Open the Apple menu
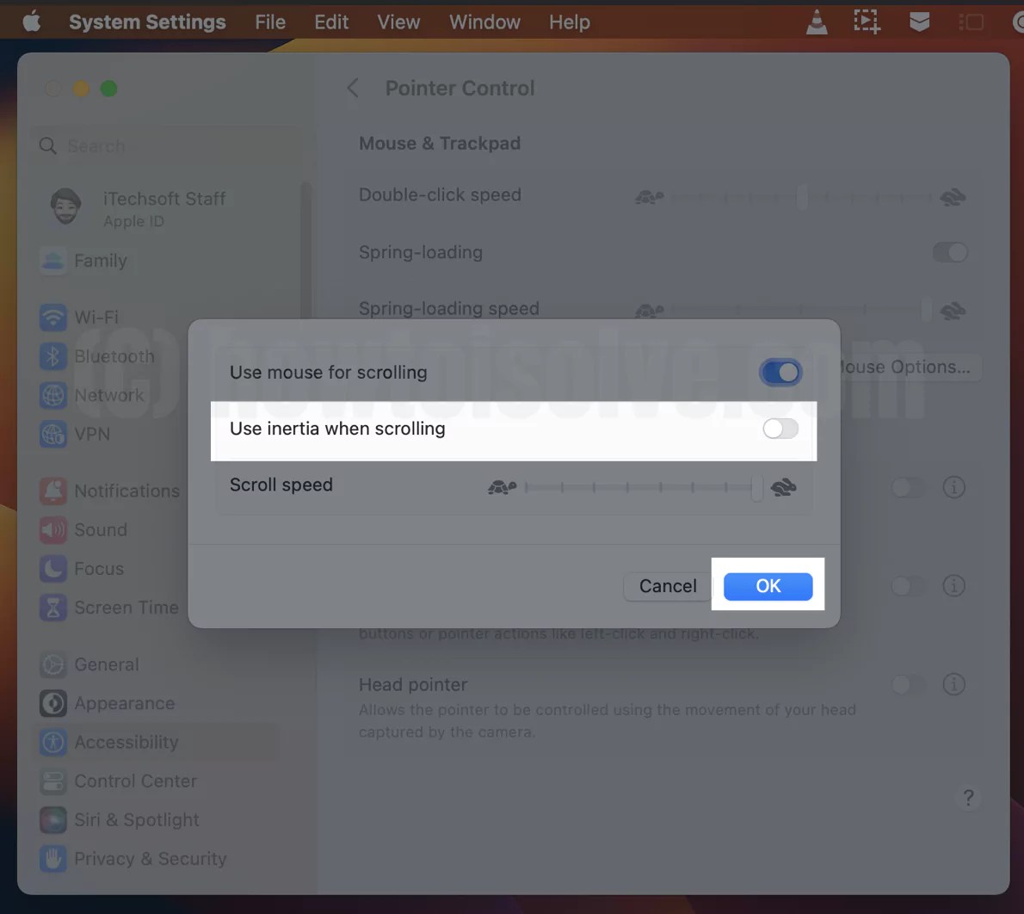 [x=32, y=22]
